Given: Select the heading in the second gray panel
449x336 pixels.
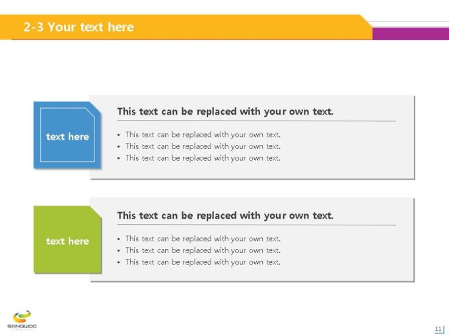Looking at the screenshot, I should (225, 215).
